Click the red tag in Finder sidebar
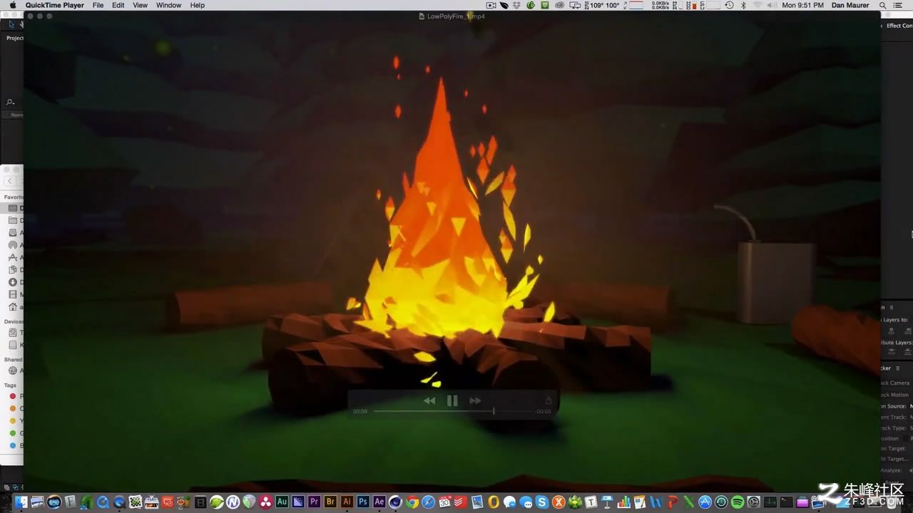Screen dimensions: 913x513 pos(12,396)
